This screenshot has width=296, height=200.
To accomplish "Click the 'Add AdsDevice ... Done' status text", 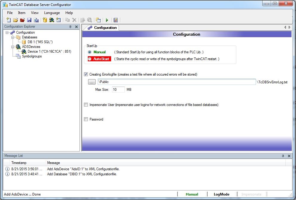I will (x=22, y=194).
